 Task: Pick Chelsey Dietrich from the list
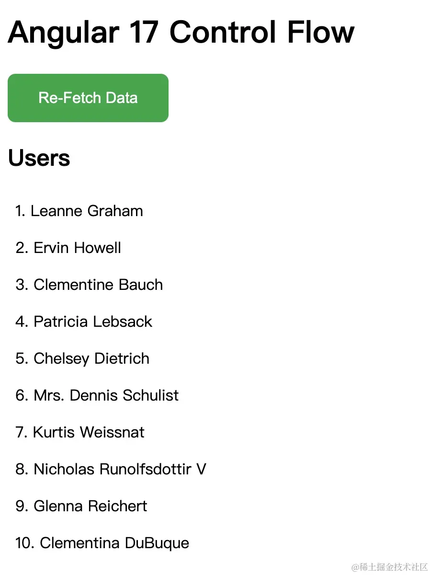tap(91, 358)
